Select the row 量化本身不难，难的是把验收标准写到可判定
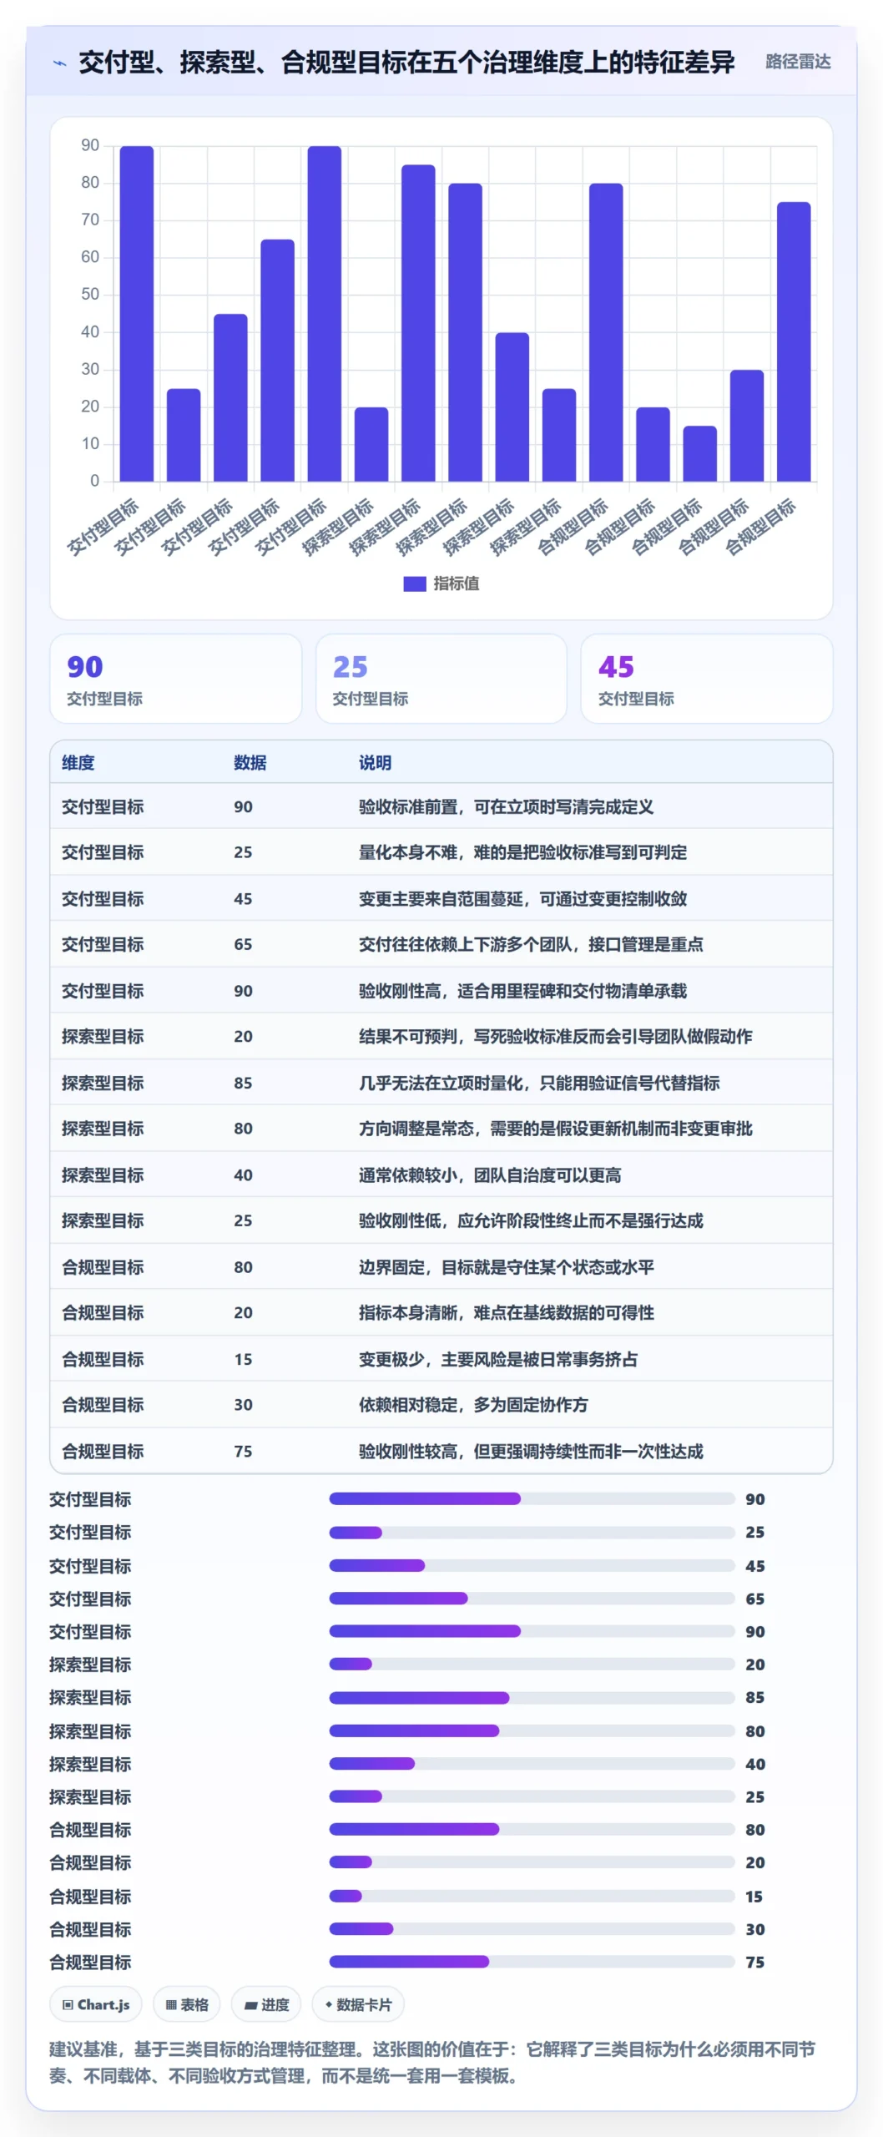 tap(441, 852)
